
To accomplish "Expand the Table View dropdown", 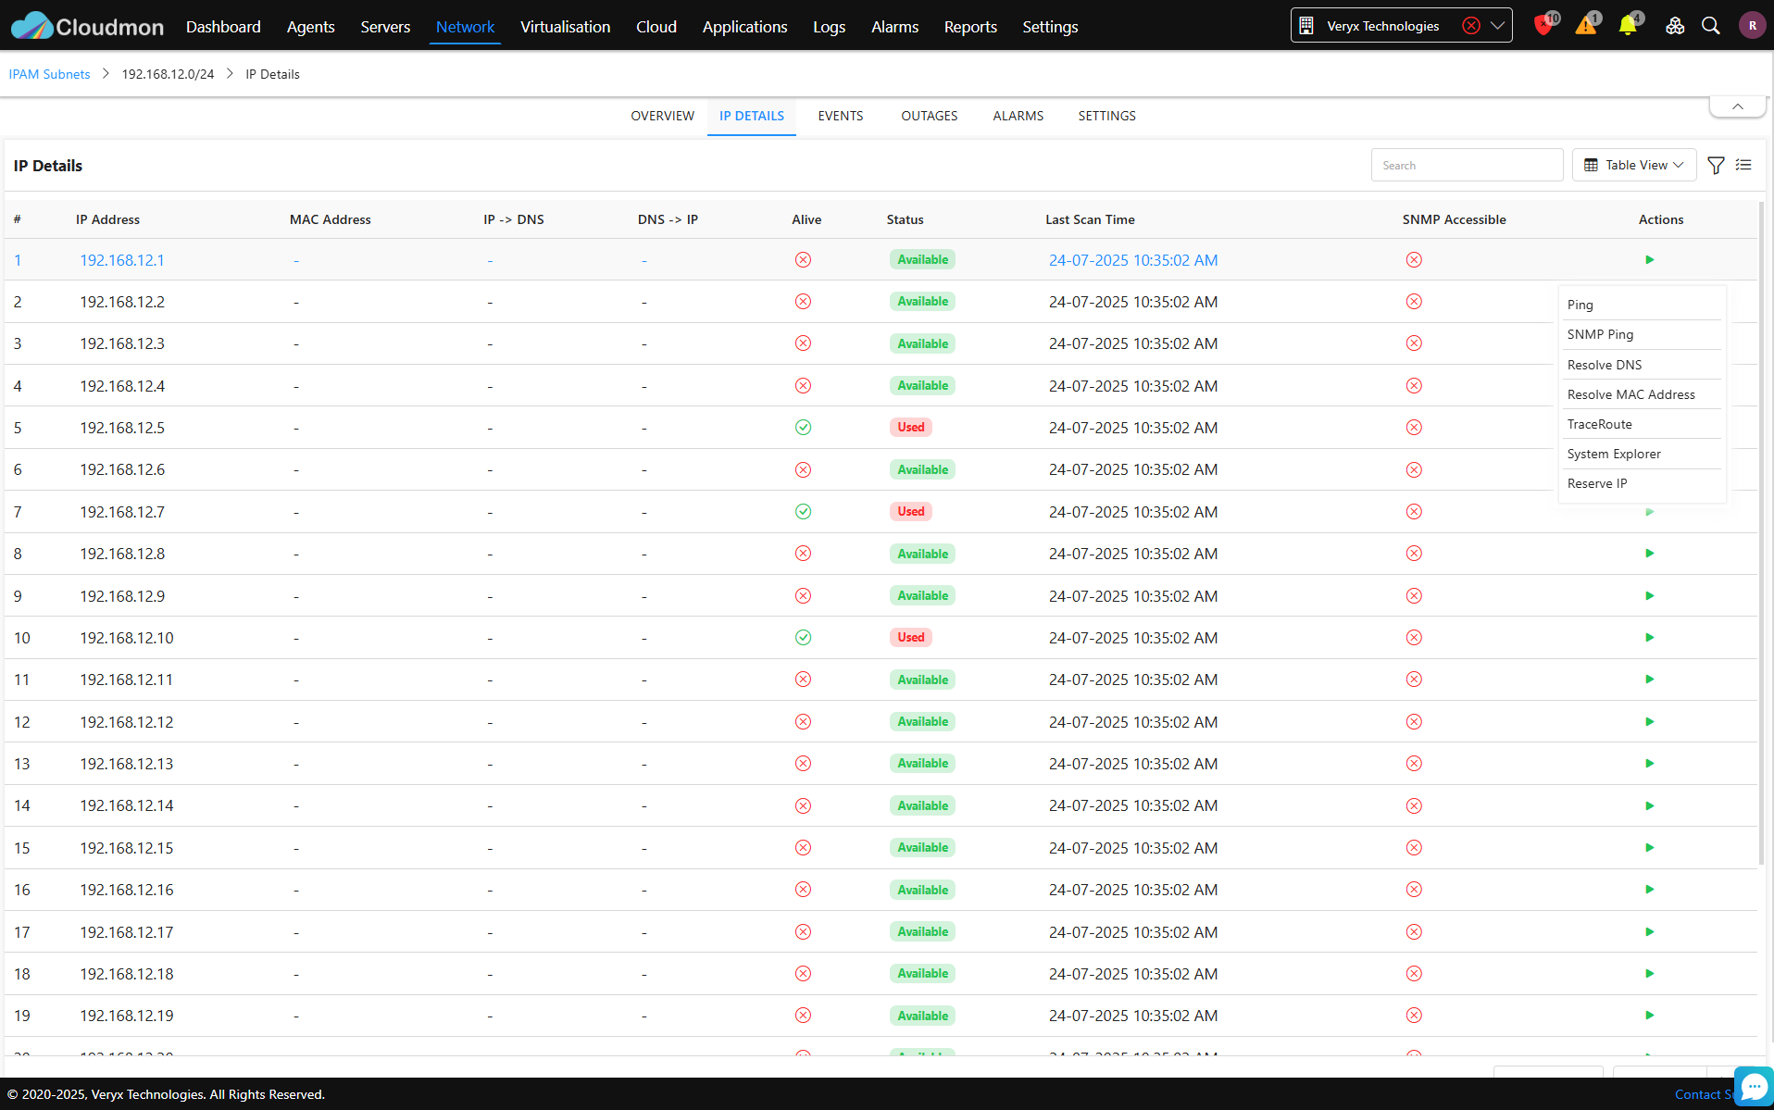I will [1634, 165].
